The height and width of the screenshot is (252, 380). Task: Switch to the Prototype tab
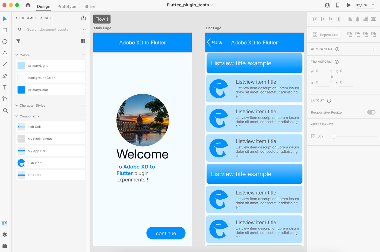(67, 6)
